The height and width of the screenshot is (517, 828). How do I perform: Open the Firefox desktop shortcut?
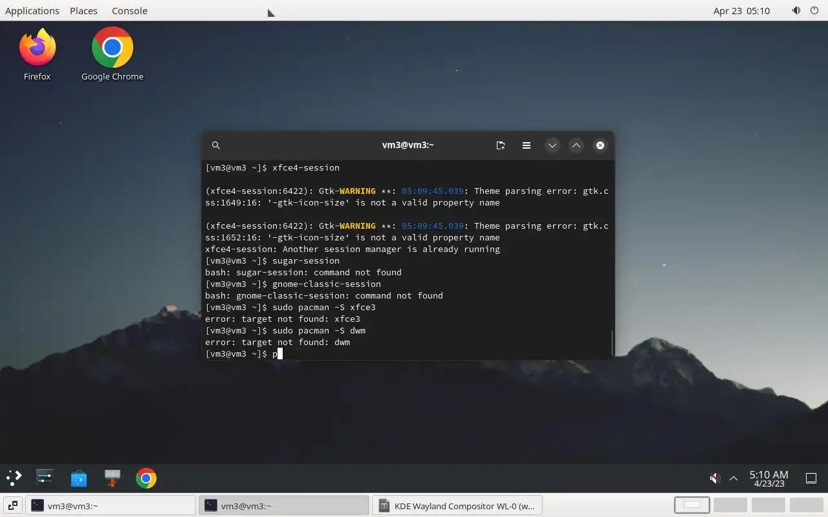pyautogui.click(x=37, y=54)
